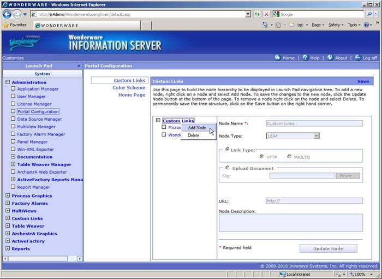Screen dimensions: 382x279
Task: Click in the Node Name input field
Action: pyautogui.click(x=314, y=123)
